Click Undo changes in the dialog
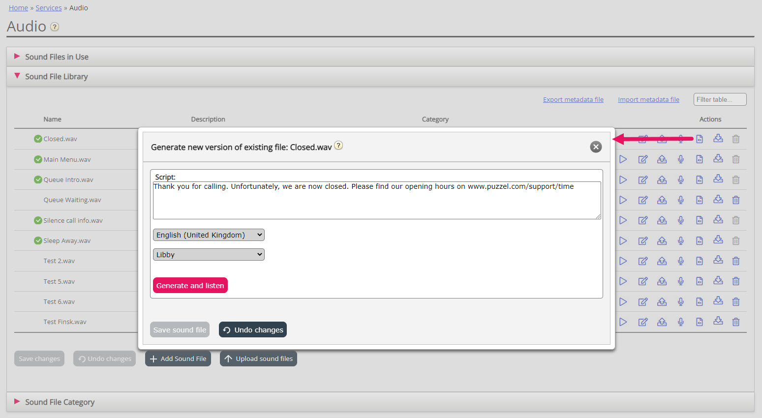The width and height of the screenshot is (762, 418). pyautogui.click(x=253, y=330)
